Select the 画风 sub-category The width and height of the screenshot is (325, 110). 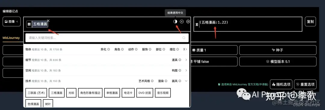(175, 81)
